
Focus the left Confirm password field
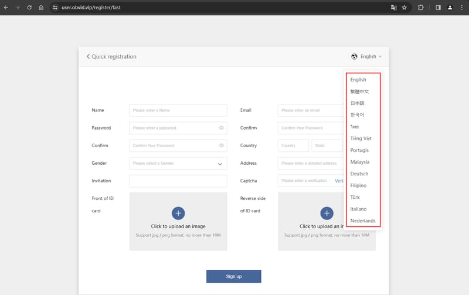[x=178, y=145]
